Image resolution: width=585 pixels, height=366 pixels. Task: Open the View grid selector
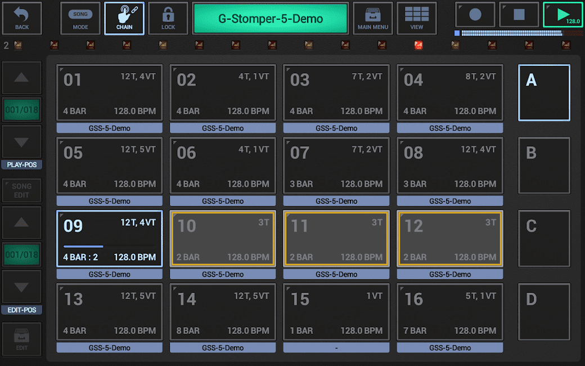click(417, 18)
